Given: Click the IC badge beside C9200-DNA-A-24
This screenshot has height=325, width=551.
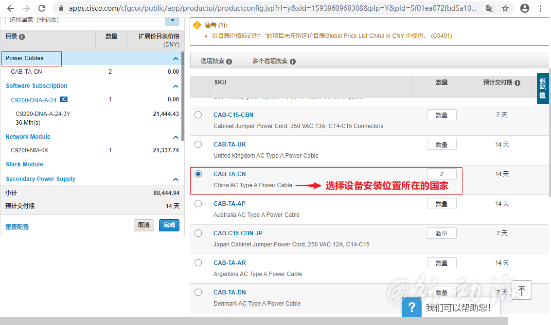Looking at the screenshot, I should pos(64,99).
